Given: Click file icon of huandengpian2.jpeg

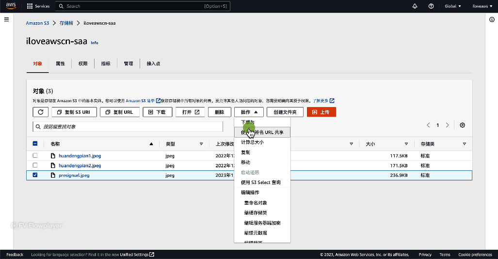Looking at the screenshot, I should coord(53,166).
